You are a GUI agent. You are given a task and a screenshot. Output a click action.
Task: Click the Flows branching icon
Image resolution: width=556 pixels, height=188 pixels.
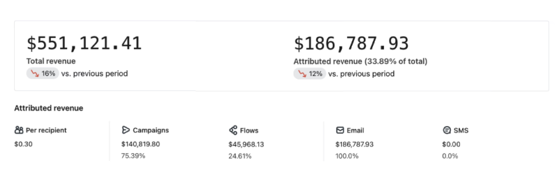[233, 130]
